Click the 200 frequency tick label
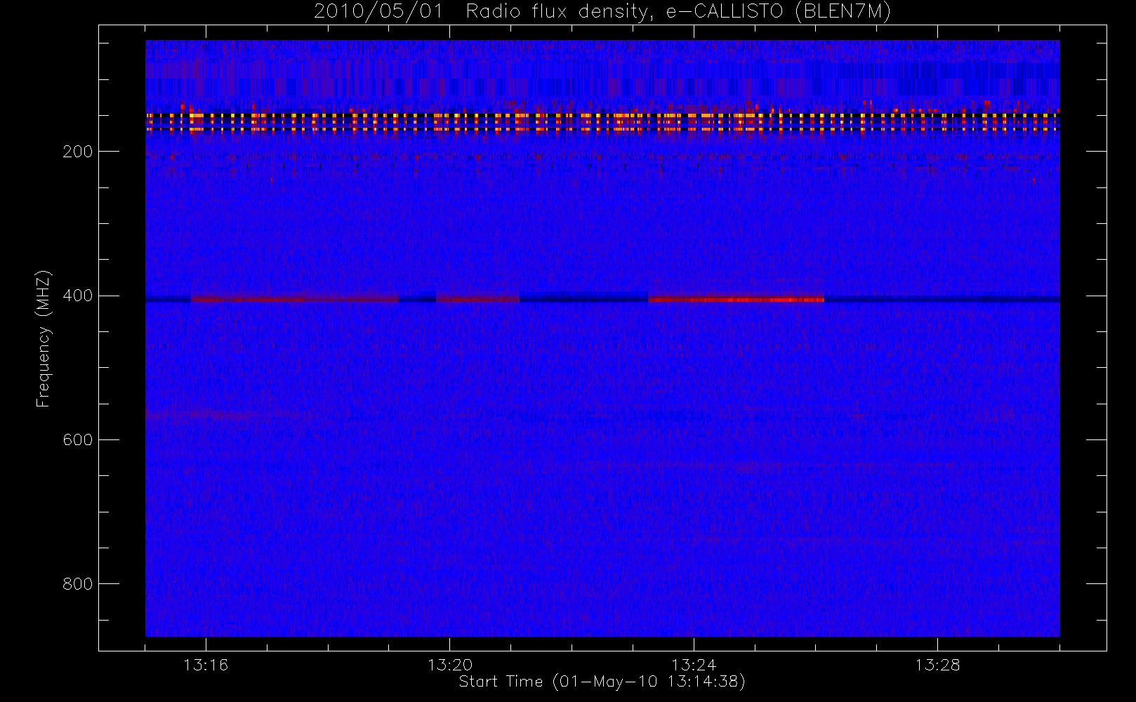The image size is (1136, 702). point(77,152)
